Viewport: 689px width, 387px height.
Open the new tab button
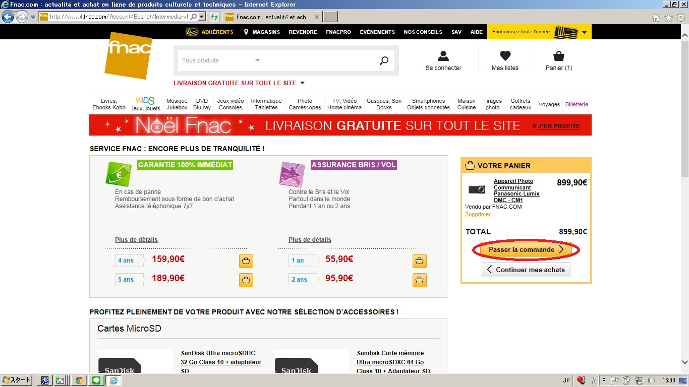coord(330,17)
